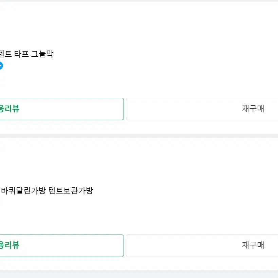Click the gray strip above the 그늘막 card
This screenshot has height=278, width=278.
tap(139, 1)
